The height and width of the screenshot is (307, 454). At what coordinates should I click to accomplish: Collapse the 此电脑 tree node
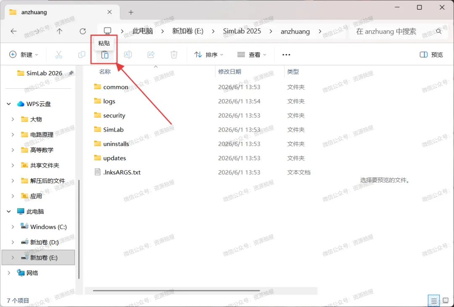(9, 212)
